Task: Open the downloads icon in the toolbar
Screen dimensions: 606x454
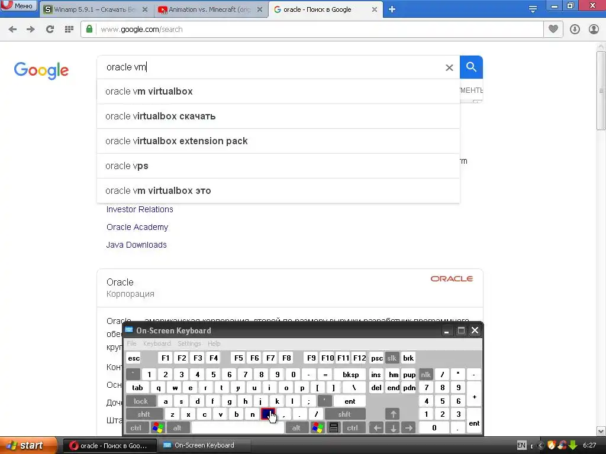Action: 575,30
